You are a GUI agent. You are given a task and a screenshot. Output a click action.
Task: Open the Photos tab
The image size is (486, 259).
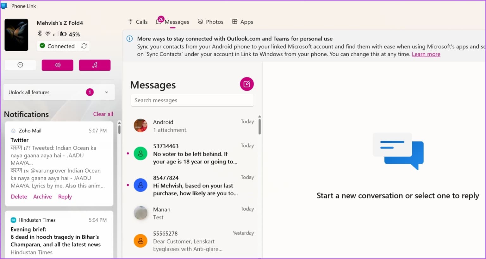[211, 22]
